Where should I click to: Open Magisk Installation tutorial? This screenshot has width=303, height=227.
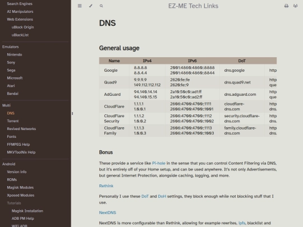point(27,211)
